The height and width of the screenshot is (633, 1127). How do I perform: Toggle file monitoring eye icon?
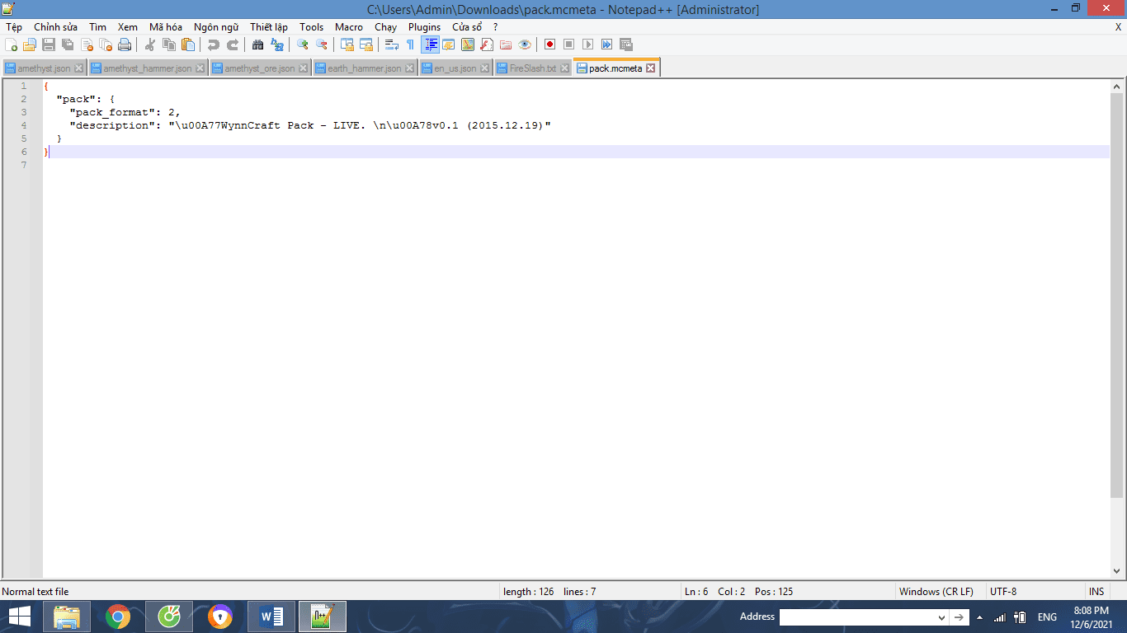[x=525, y=45]
